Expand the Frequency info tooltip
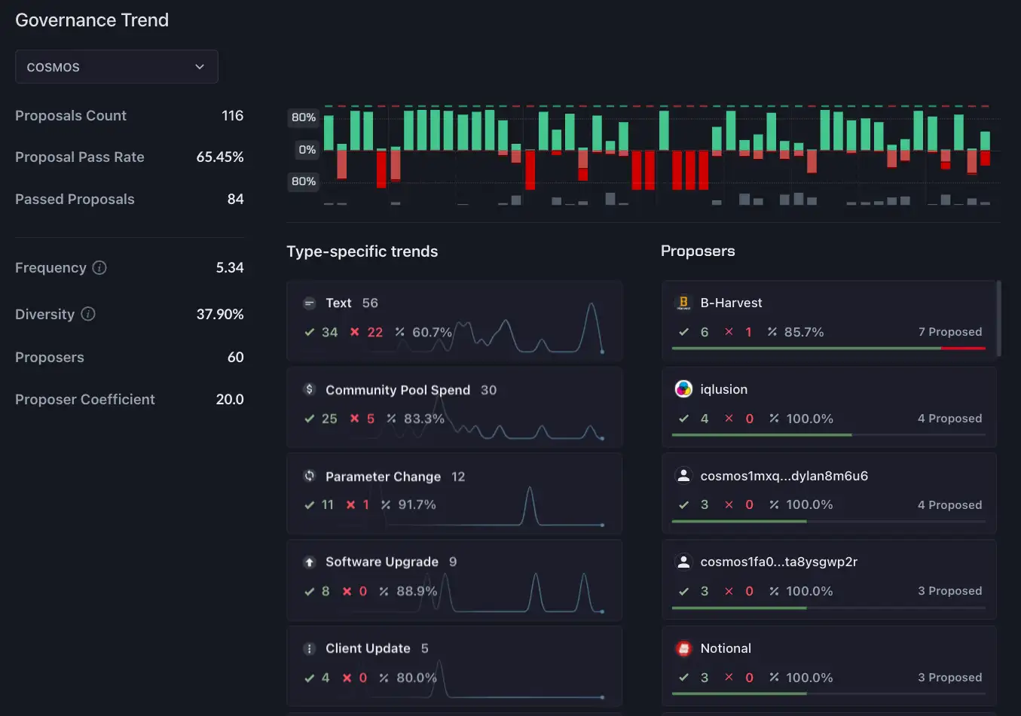This screenshot has width=1021, height=716. point(101,267)
